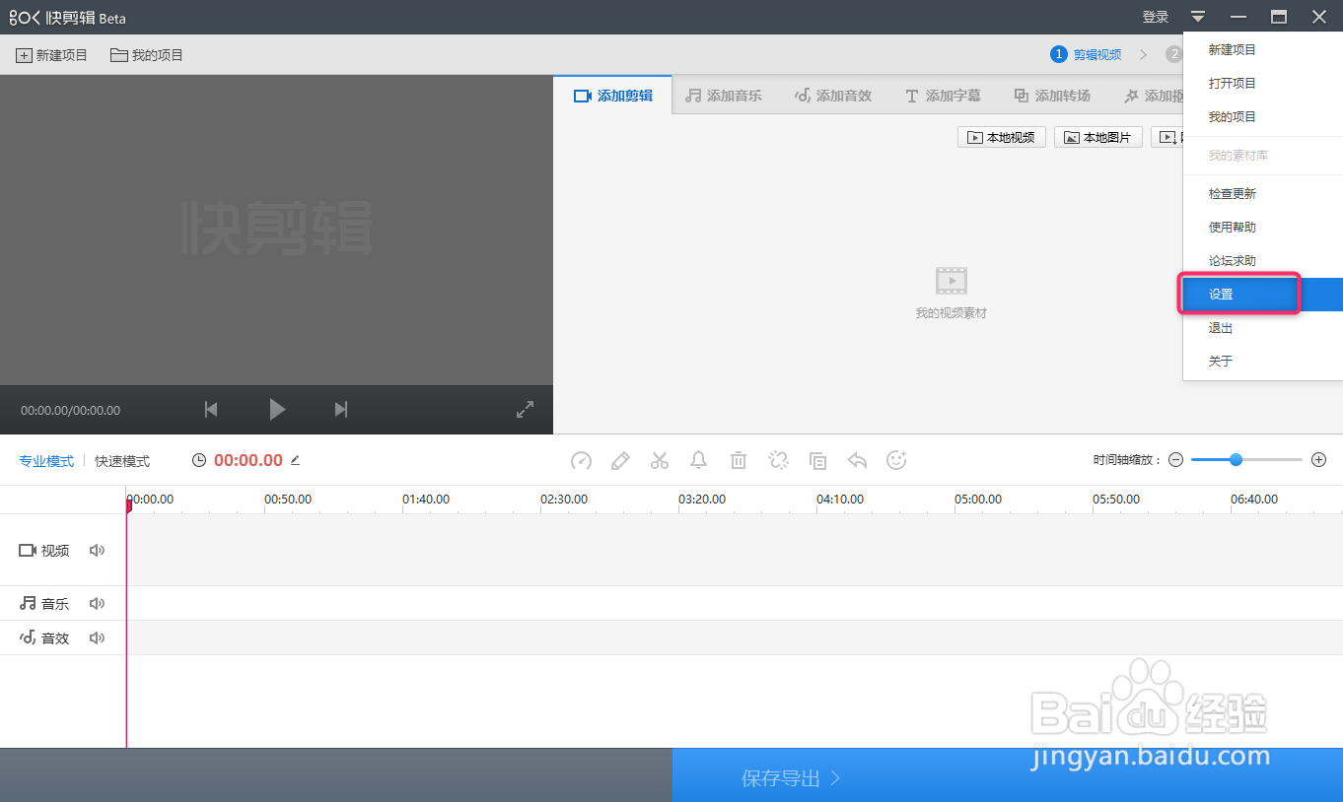Open the title bar dropdown menu arrow
This screenshot has height=802, width=1343.
tap(1198, 17)
